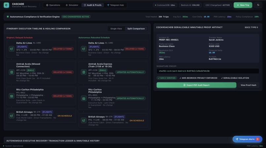
Task: Click hotel icon of rebooked Ritz-Carlton card
Action: coord(83,98)
